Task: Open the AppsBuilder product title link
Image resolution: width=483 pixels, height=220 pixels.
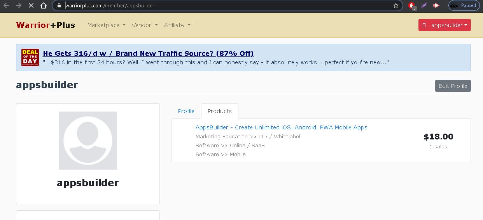Action: tap(281, 127)
